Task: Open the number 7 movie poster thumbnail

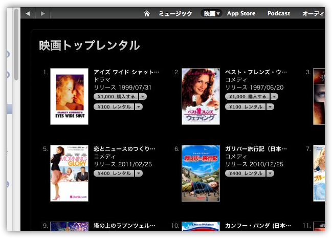Action: [319, 173]
